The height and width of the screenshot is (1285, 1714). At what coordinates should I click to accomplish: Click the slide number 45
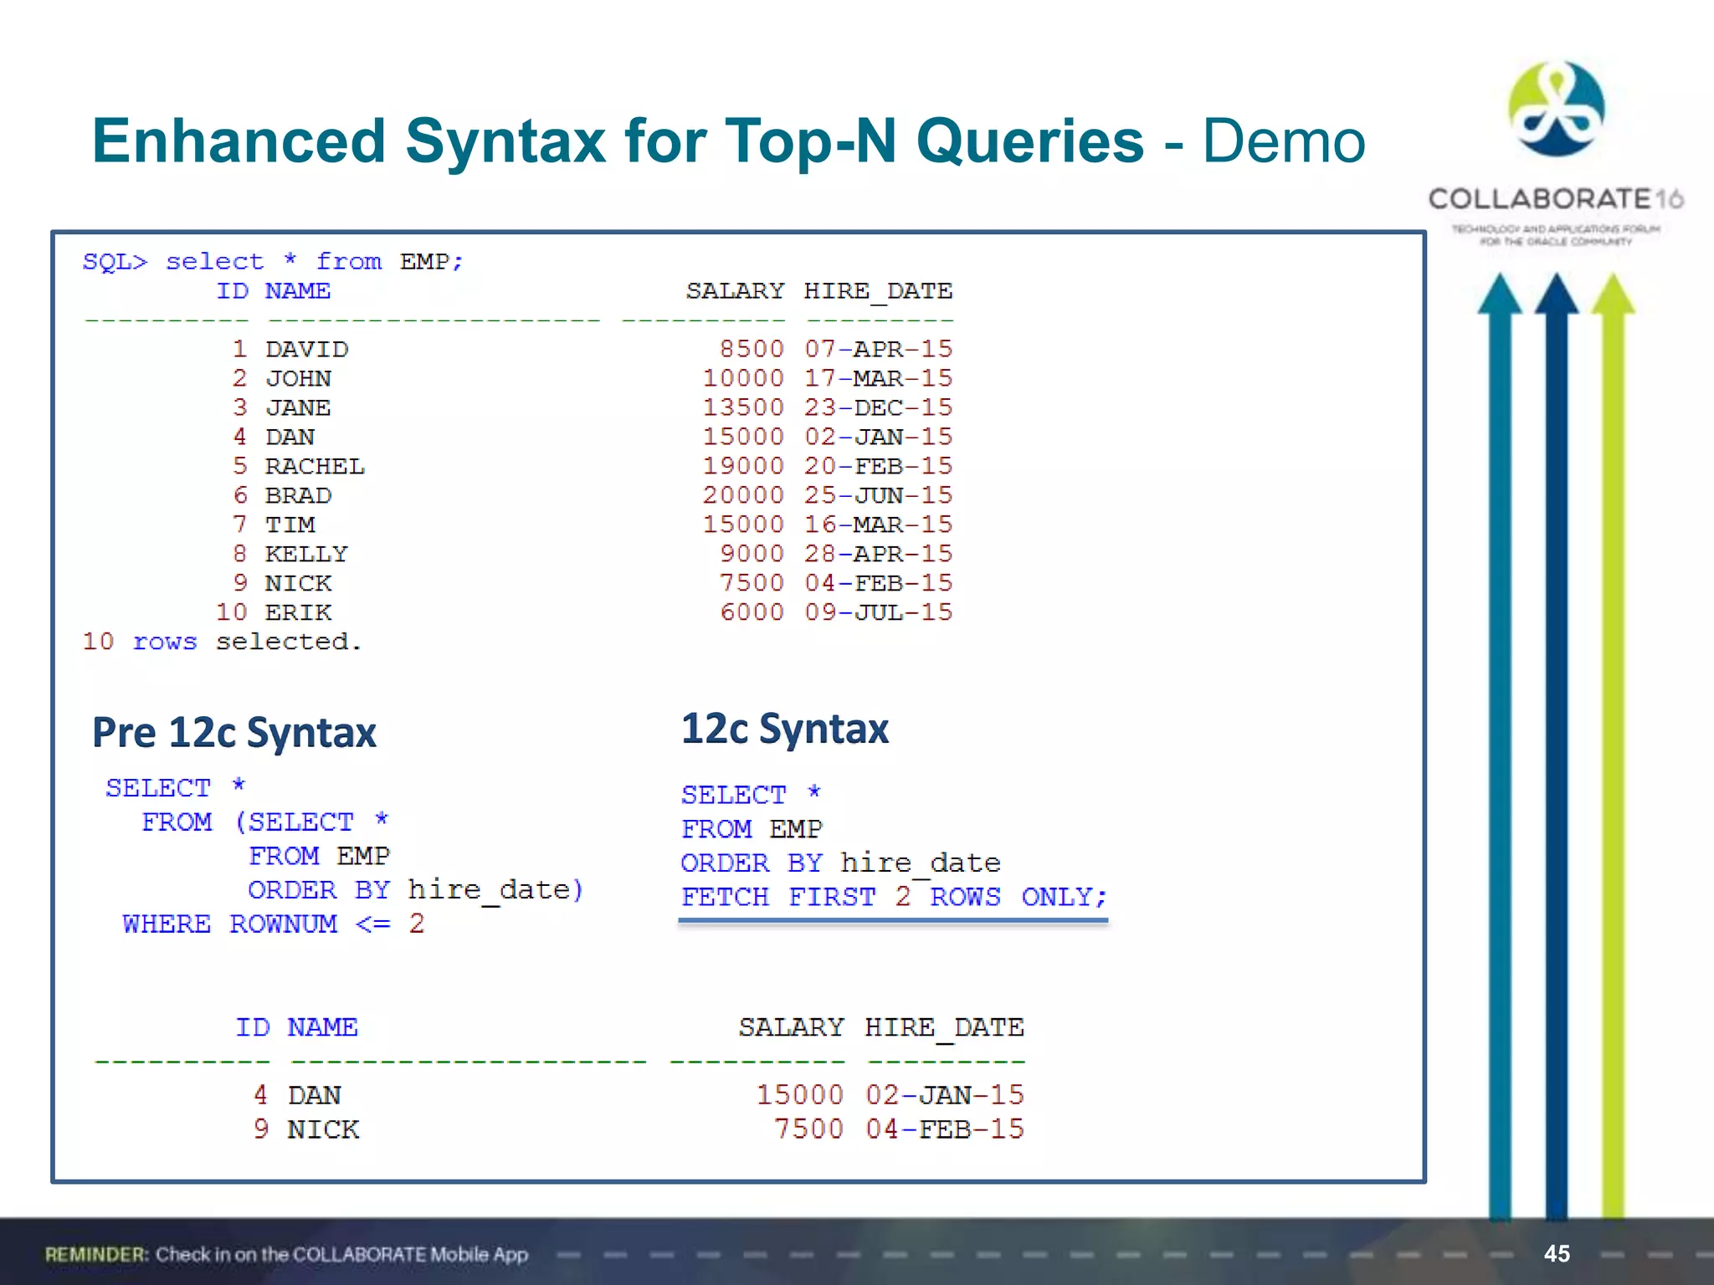(x=1557, y=1253)
